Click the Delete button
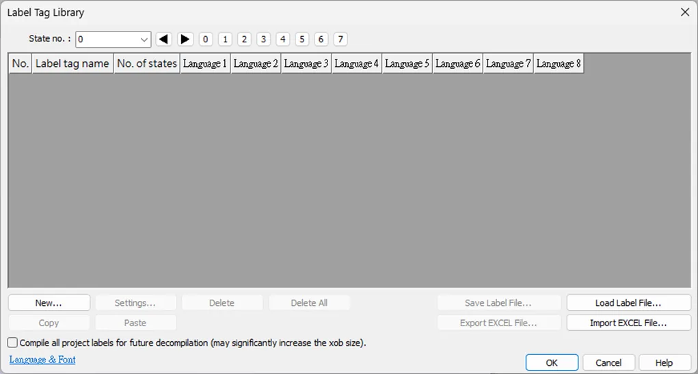Screen dimensions: 698x374 (222, 303)
